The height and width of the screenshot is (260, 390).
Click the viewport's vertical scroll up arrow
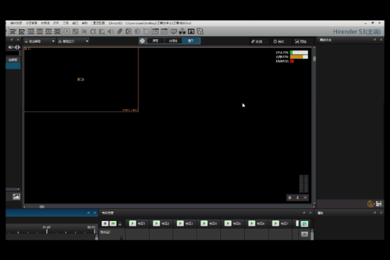point(314,48)
